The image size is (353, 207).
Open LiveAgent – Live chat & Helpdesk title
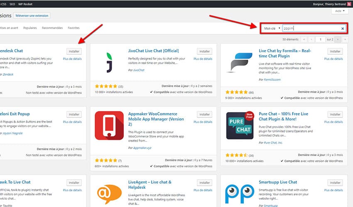pos(150,185)
